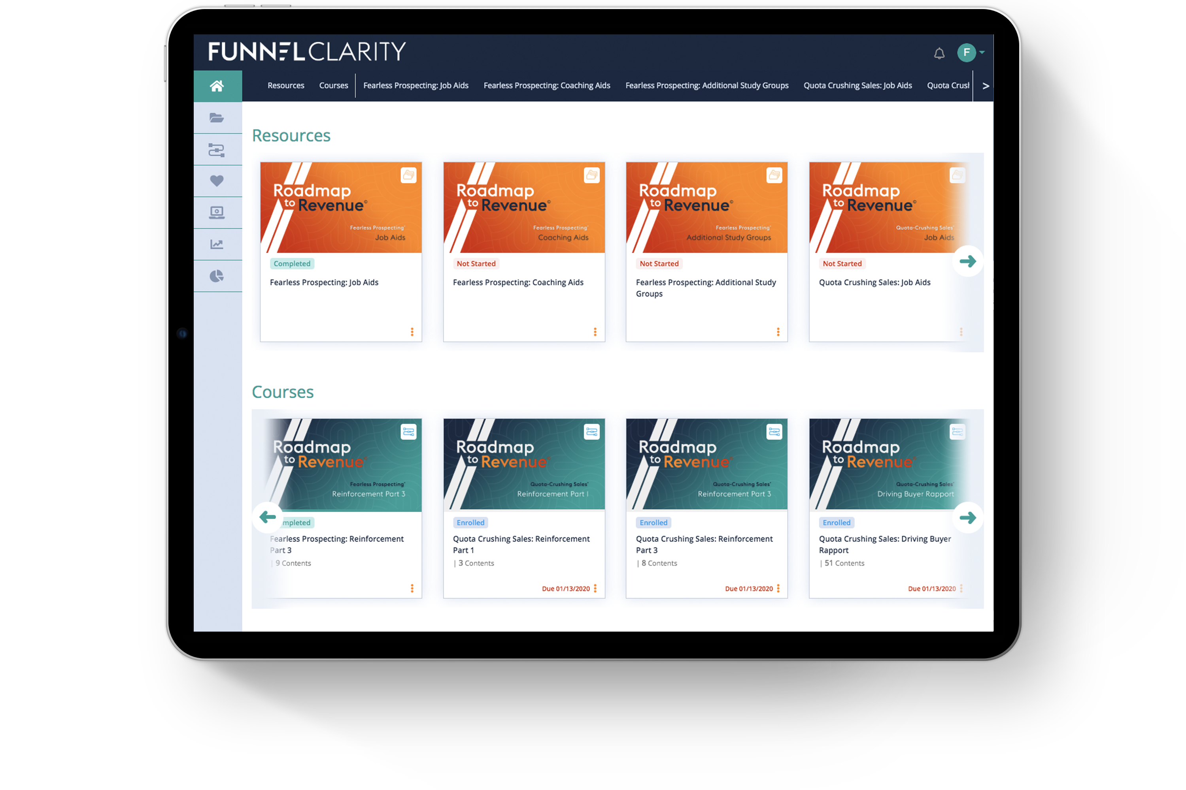
Task: Click the Resources section heading
Action: (x=291, y=135)
